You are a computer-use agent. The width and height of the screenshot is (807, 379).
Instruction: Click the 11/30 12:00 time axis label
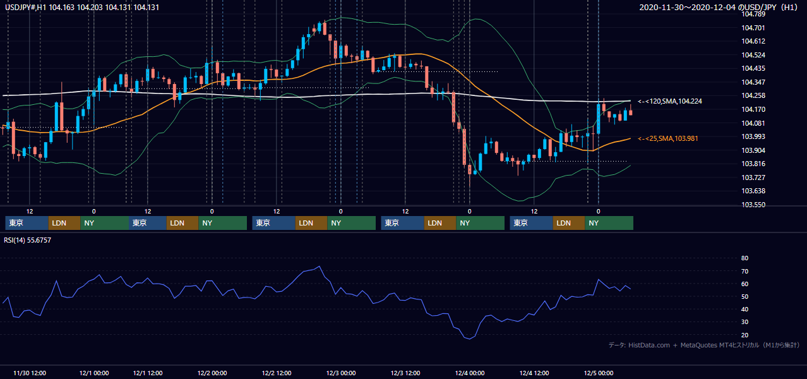tap(30, 373)
